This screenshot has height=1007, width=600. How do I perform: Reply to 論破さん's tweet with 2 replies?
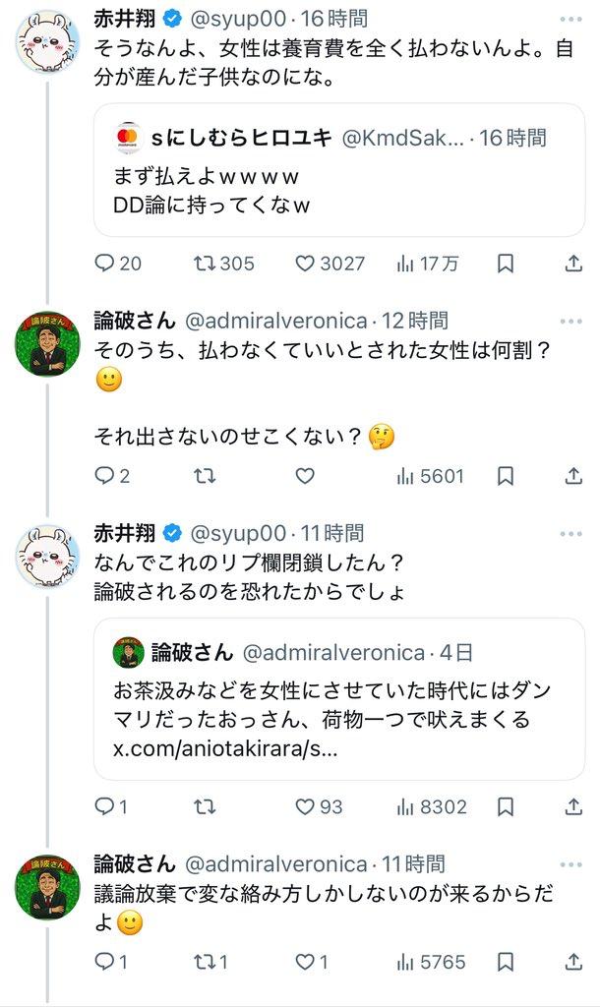[x=105, y=476]
